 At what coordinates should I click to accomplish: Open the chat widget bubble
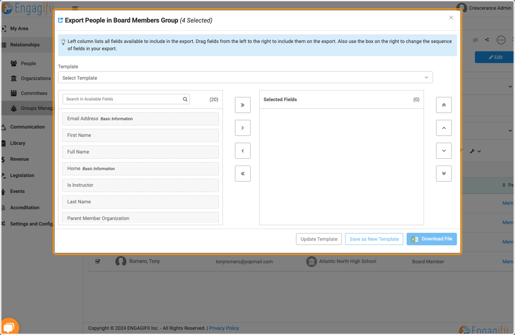[9, 326]
